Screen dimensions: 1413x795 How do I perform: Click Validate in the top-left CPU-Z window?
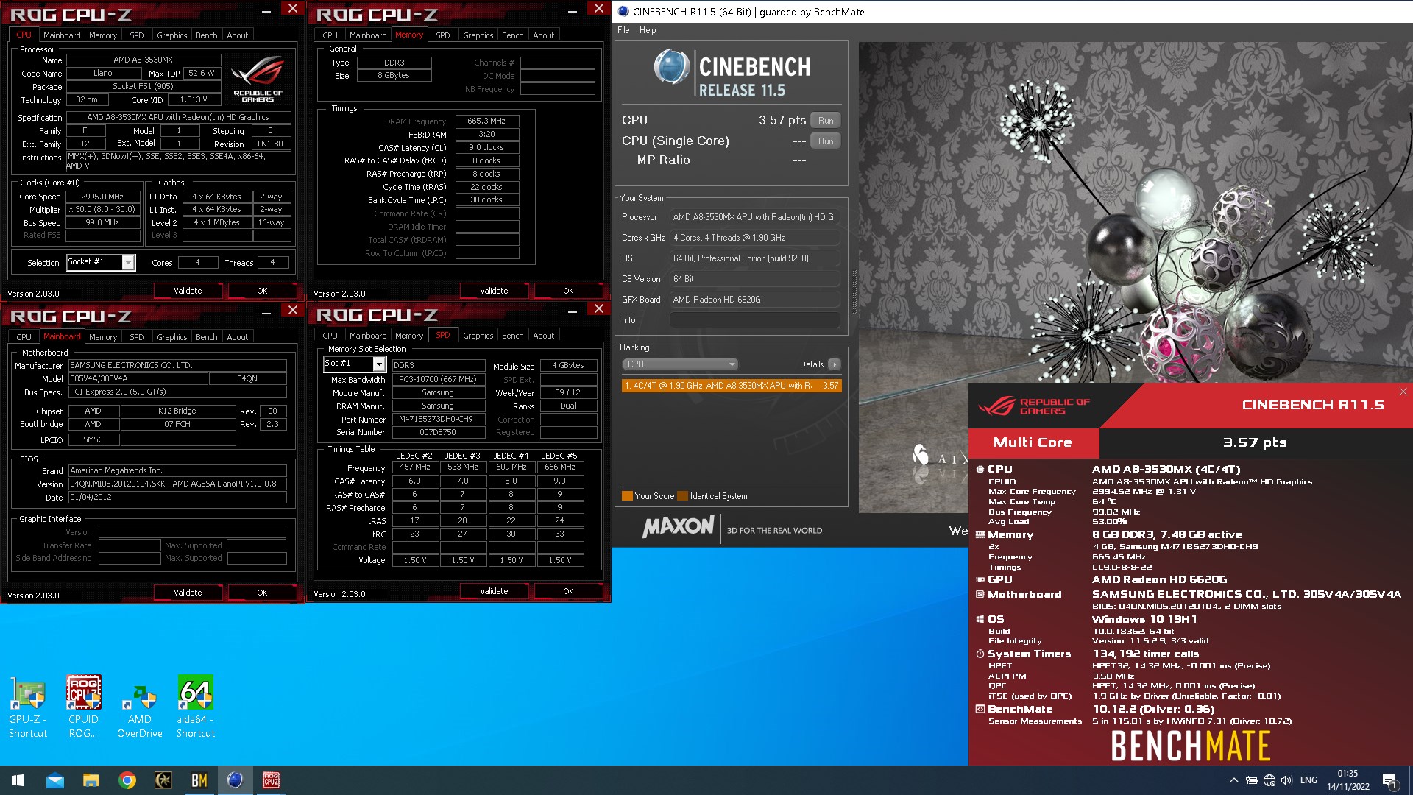tap(188, 291)
